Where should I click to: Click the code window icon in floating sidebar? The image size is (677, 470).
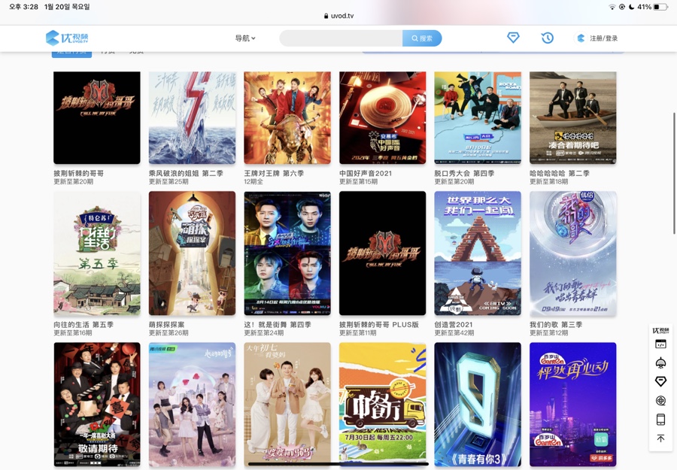click(660, 344)
